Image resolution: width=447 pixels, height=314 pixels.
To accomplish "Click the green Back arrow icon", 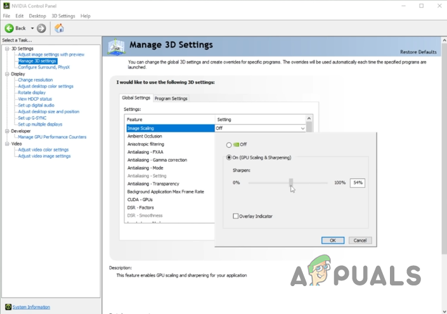I will 9,29.
